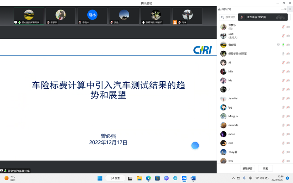This screenshot has width=293, height=183.
Task: Open the Windows Start menu
Action: coord(100,178)
